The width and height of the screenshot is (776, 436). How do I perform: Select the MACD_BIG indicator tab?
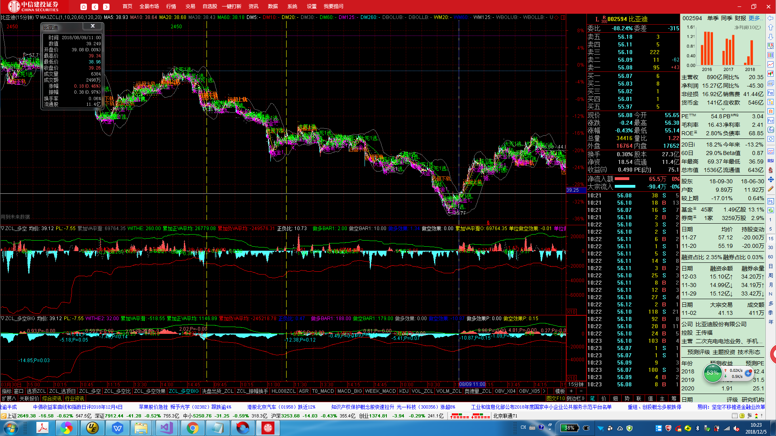pyautogui.click(x=350, y=391)
